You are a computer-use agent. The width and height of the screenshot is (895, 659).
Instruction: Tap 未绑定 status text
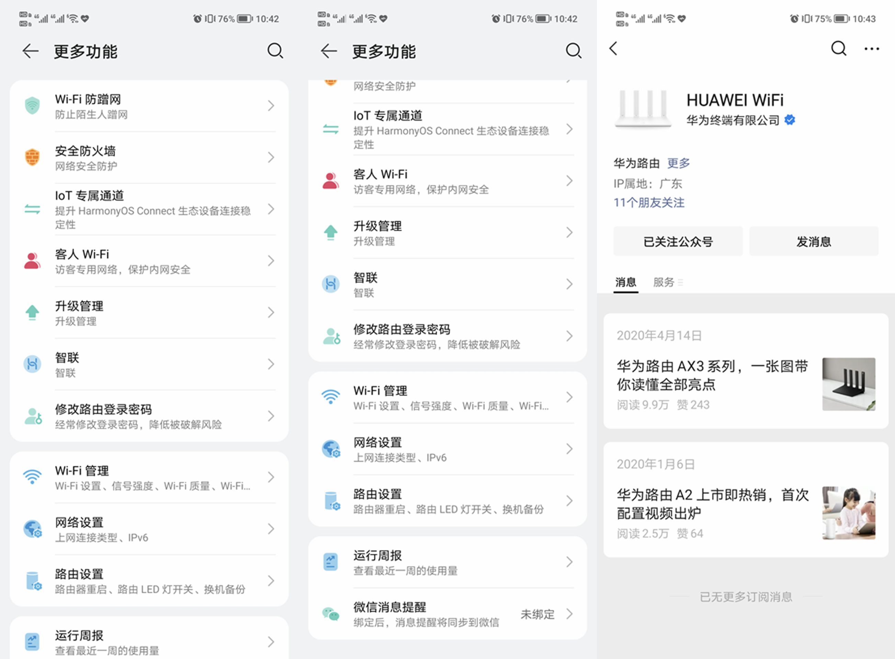537,614
